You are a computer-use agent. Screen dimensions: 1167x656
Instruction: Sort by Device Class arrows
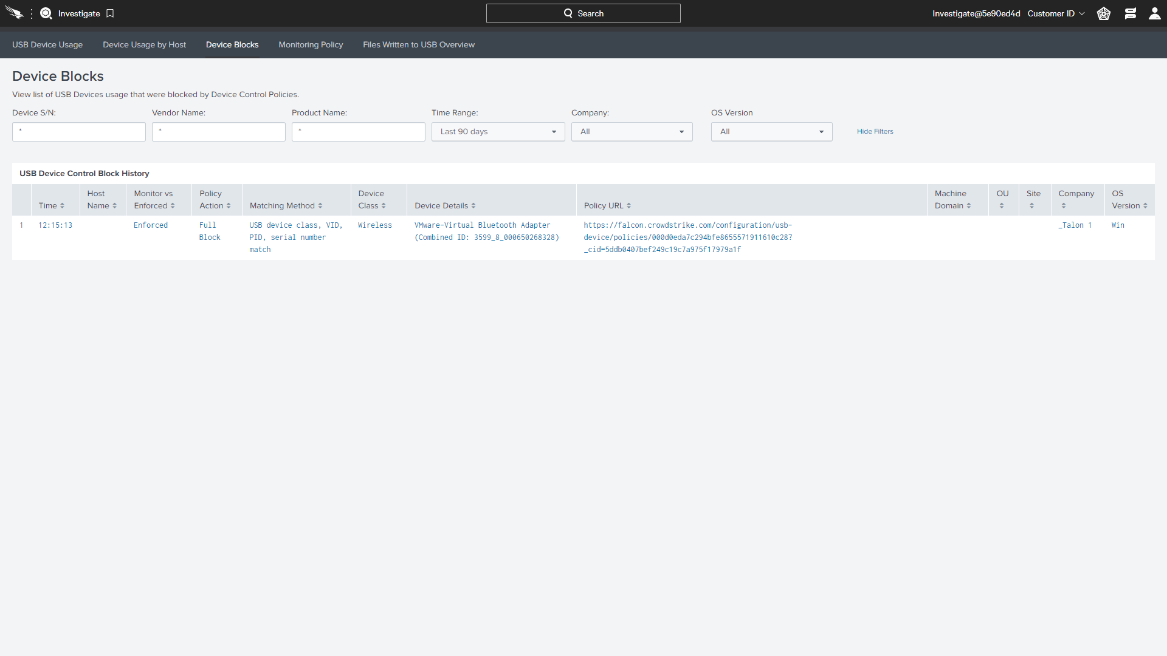pos(384,206)
